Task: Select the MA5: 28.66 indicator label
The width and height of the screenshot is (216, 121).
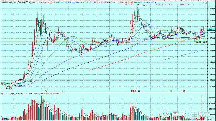Action: [36, 2]
